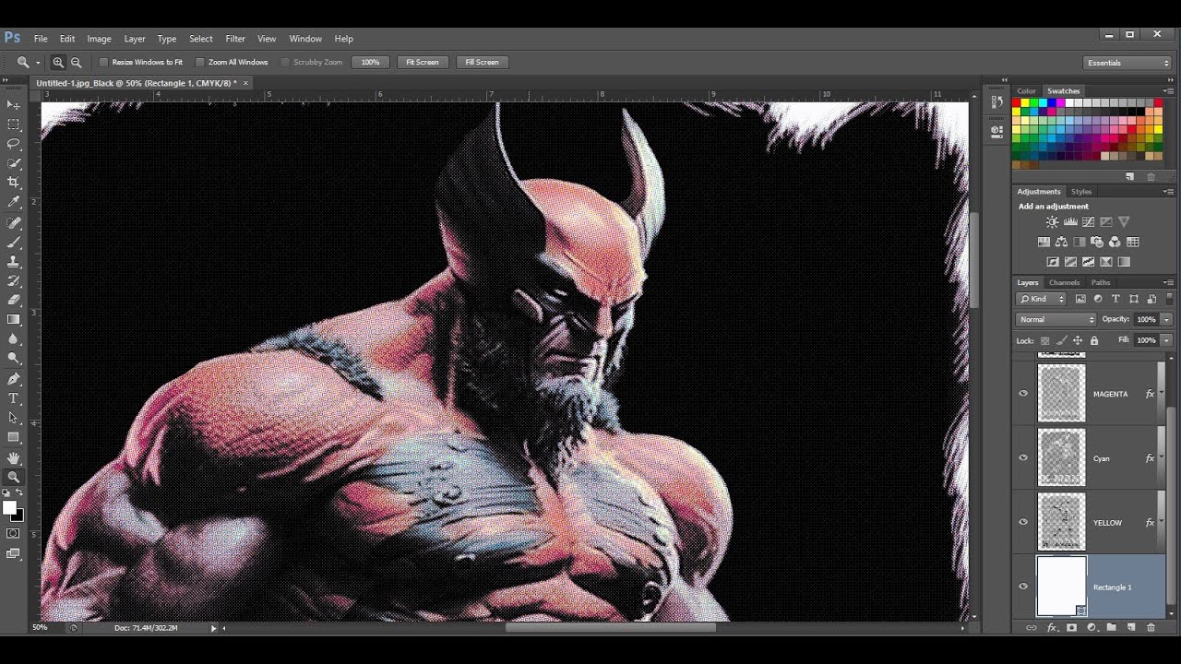Switch to the Channels tab

click(1064, 282)
